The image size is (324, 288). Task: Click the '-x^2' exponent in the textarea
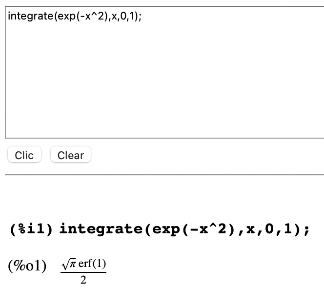pyautogui.click(x=92, y=16)
